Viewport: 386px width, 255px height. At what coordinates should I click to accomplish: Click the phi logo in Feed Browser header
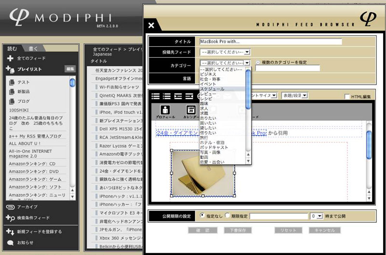coord(368,18)
